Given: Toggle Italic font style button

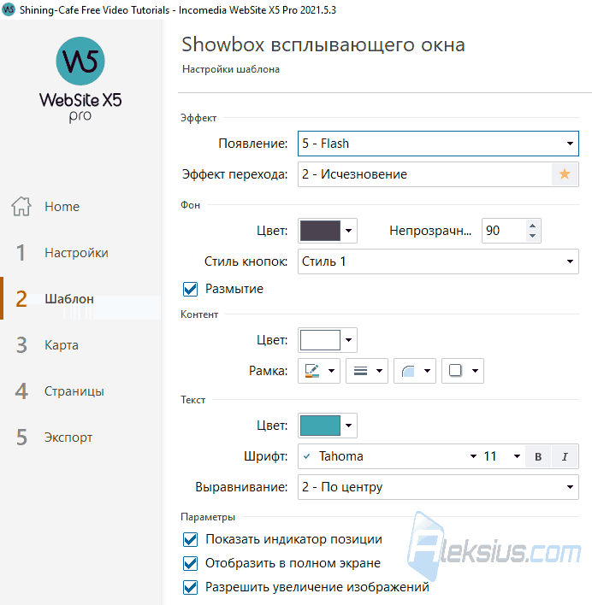Looking at the screenshot, I should click(565, 456).
